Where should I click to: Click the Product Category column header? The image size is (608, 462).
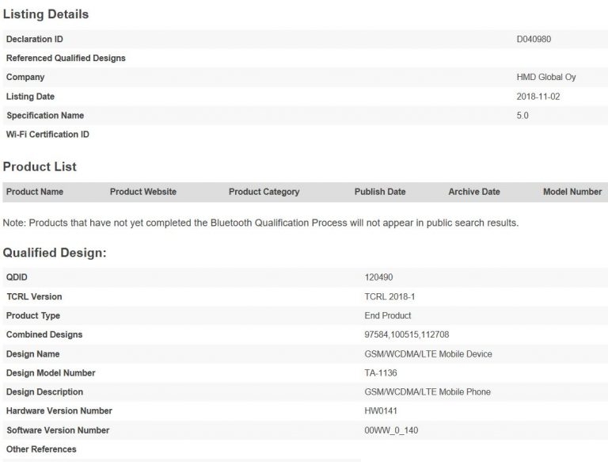pyautogui.click(x=264, y=192)
